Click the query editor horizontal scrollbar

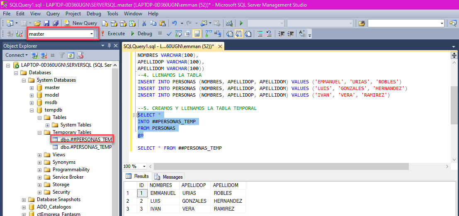[281, 166]
